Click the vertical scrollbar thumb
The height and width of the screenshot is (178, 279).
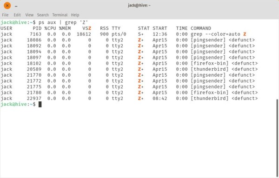click(277, 138)
